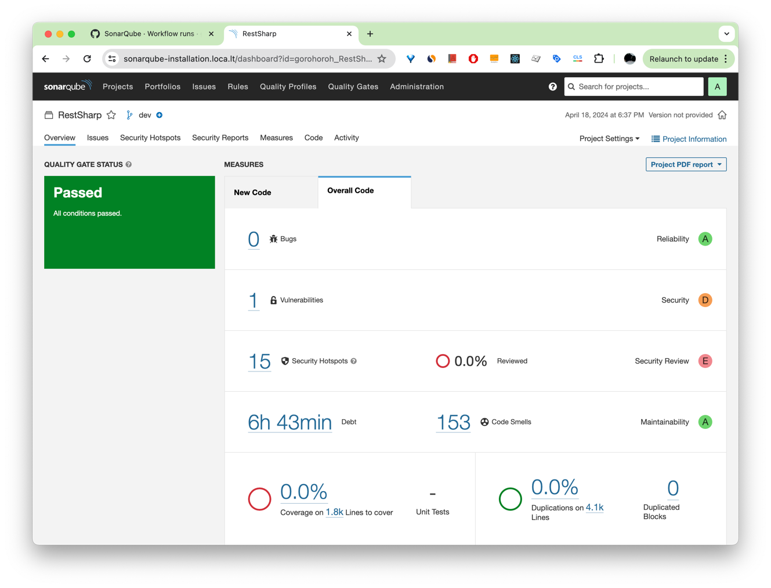
Task: Click the Search for projects field
Action: coord(634,86)
